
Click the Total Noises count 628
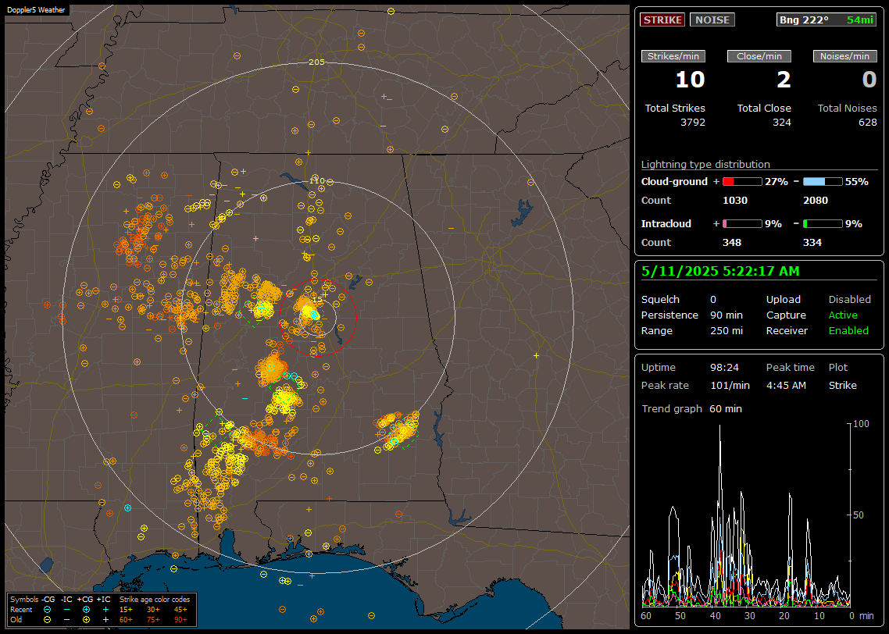(x=867, y=123)
